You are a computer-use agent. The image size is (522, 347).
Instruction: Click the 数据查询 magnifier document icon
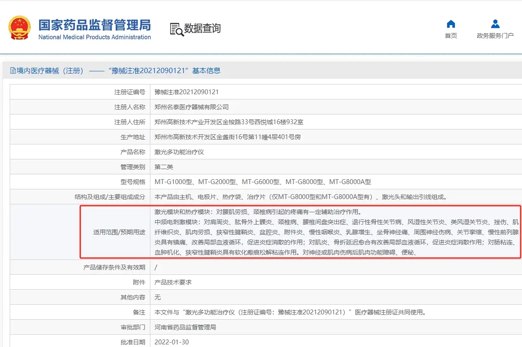coord(176,29)
